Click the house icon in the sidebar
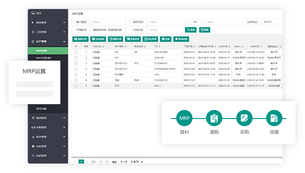The height and width of the screenshot is (173, 305). tap(33, 146)
